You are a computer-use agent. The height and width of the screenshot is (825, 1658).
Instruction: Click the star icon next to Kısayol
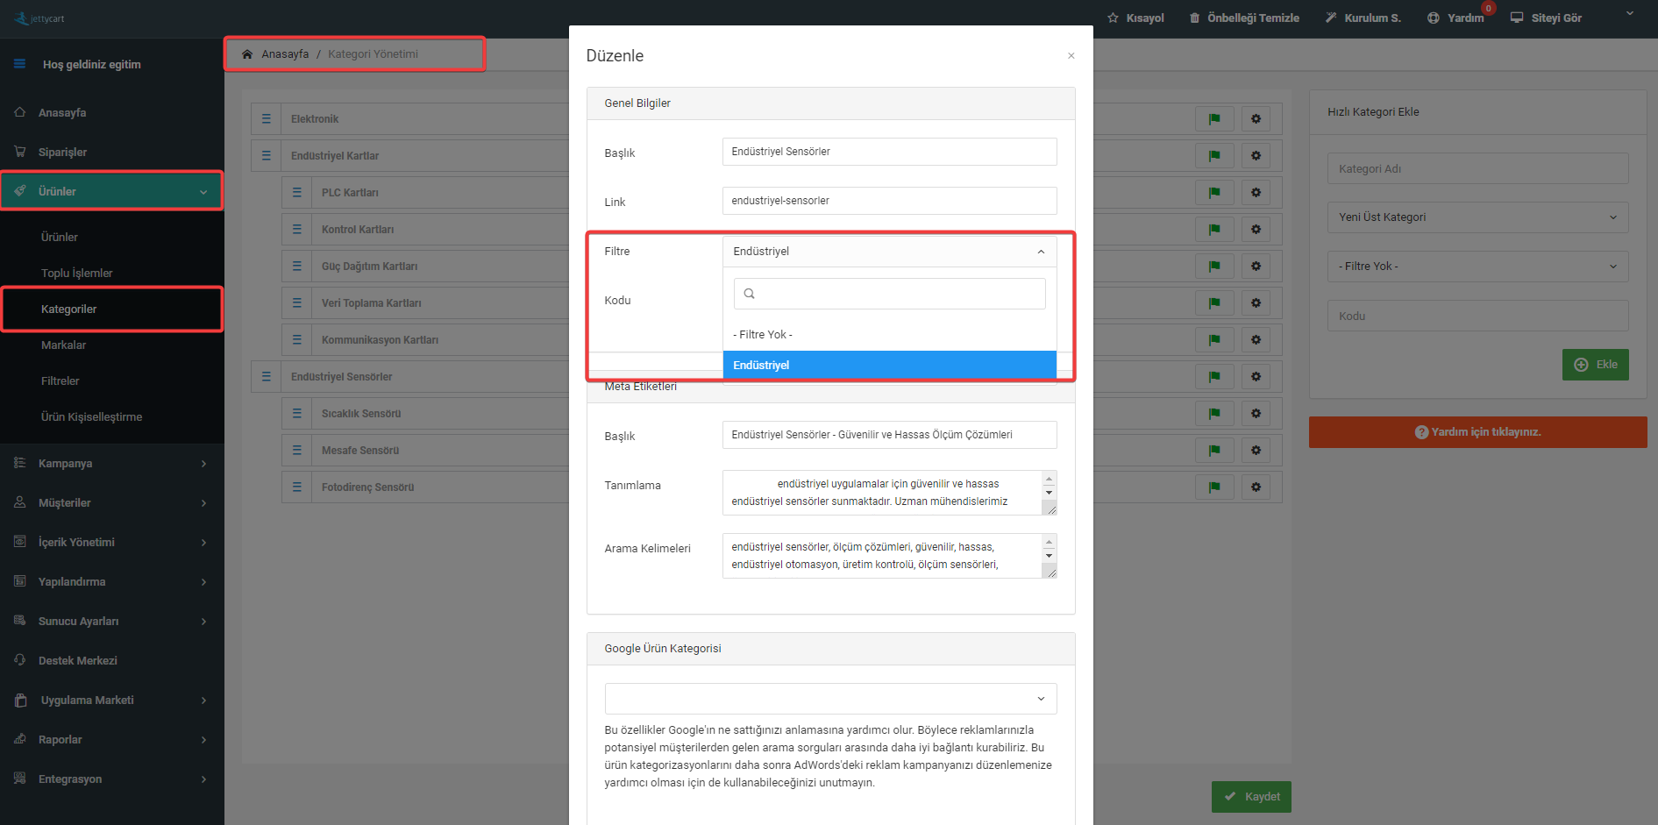tap(1113, 18)
